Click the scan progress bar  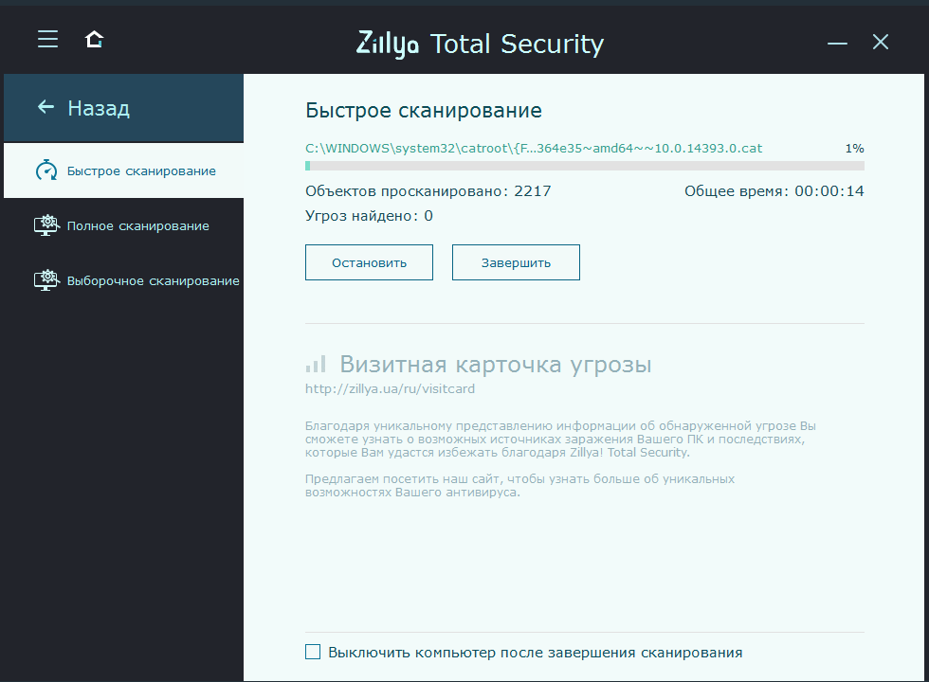click(x=584, y=166)
